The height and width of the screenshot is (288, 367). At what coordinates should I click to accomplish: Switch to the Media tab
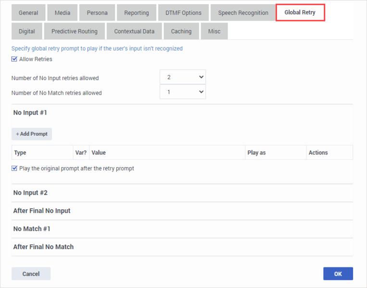[62, 12]
